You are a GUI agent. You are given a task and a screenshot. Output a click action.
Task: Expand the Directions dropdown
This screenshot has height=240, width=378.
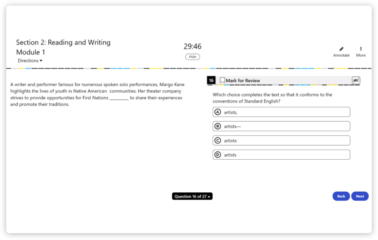30,60
